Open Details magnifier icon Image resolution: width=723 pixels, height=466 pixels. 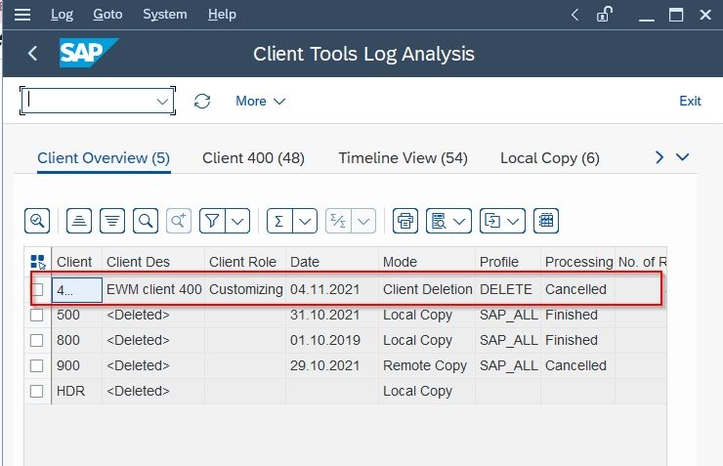coord(37,221)
